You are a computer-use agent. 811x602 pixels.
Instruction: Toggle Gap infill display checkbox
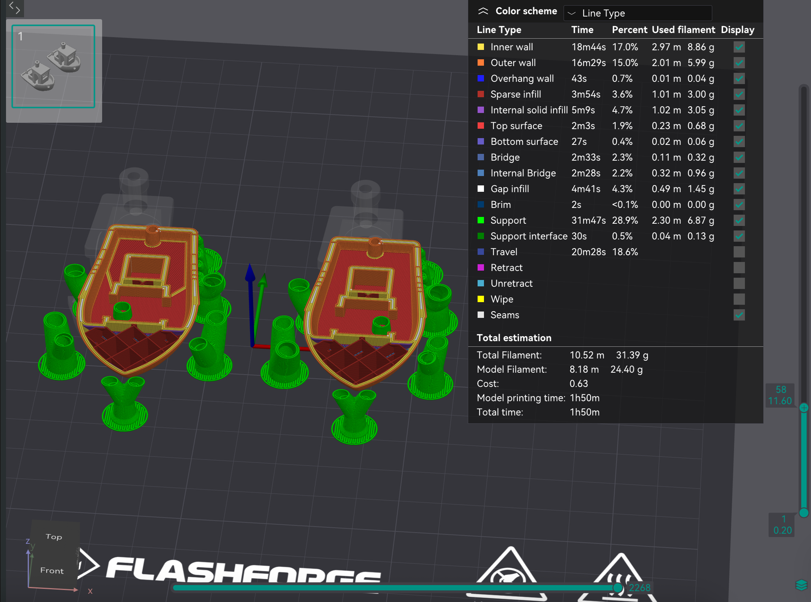[739, 189]
